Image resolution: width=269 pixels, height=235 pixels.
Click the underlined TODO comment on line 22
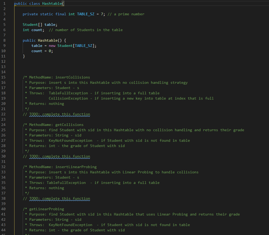pyautogui.click(x=59, y=114)
